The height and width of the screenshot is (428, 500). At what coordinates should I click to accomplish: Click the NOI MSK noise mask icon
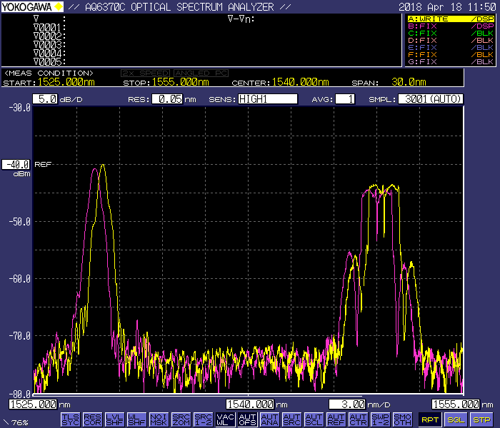click(159, 419)
